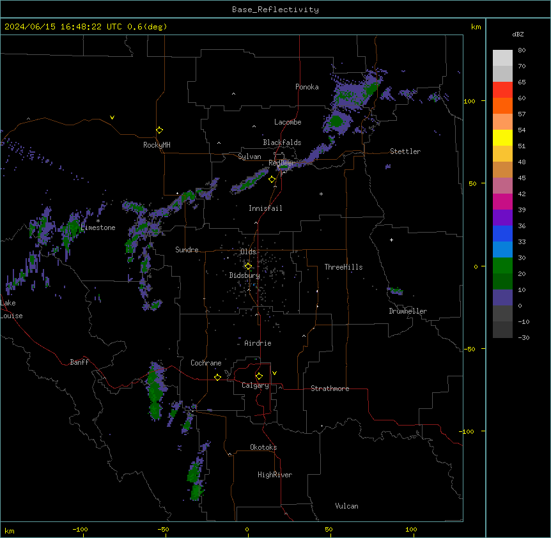The height and width of the screenshot is (538, 551).
Task: Click the yellow V marker east of Calgary
Action: coord(274,373)
